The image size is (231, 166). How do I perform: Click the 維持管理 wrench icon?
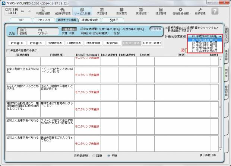tap(199, 11)
